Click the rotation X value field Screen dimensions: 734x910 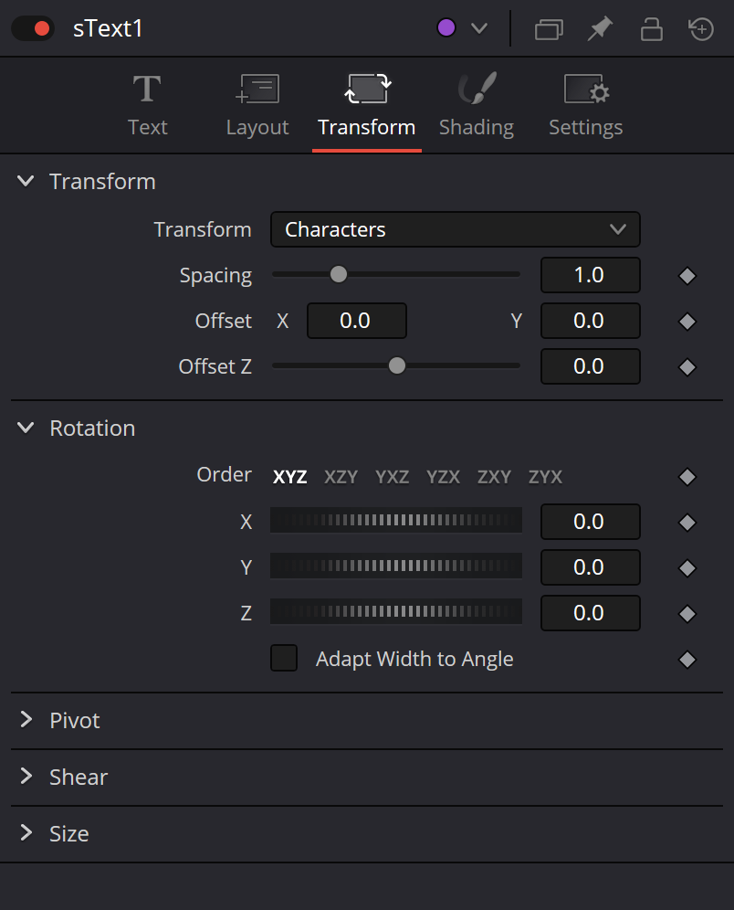591,522
